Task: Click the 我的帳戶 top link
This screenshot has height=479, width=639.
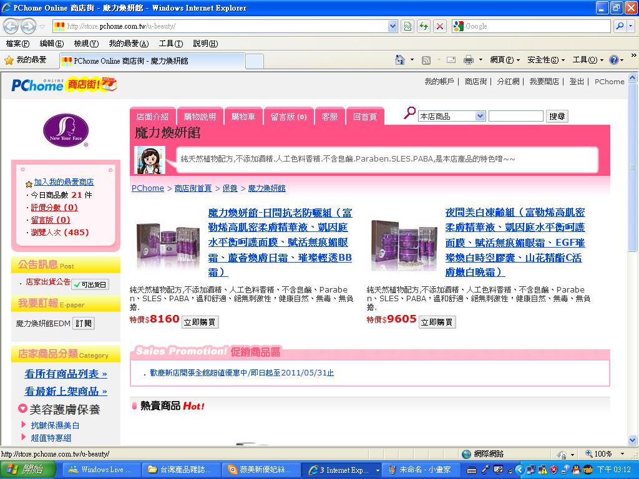Action: (x=439, y=82)
